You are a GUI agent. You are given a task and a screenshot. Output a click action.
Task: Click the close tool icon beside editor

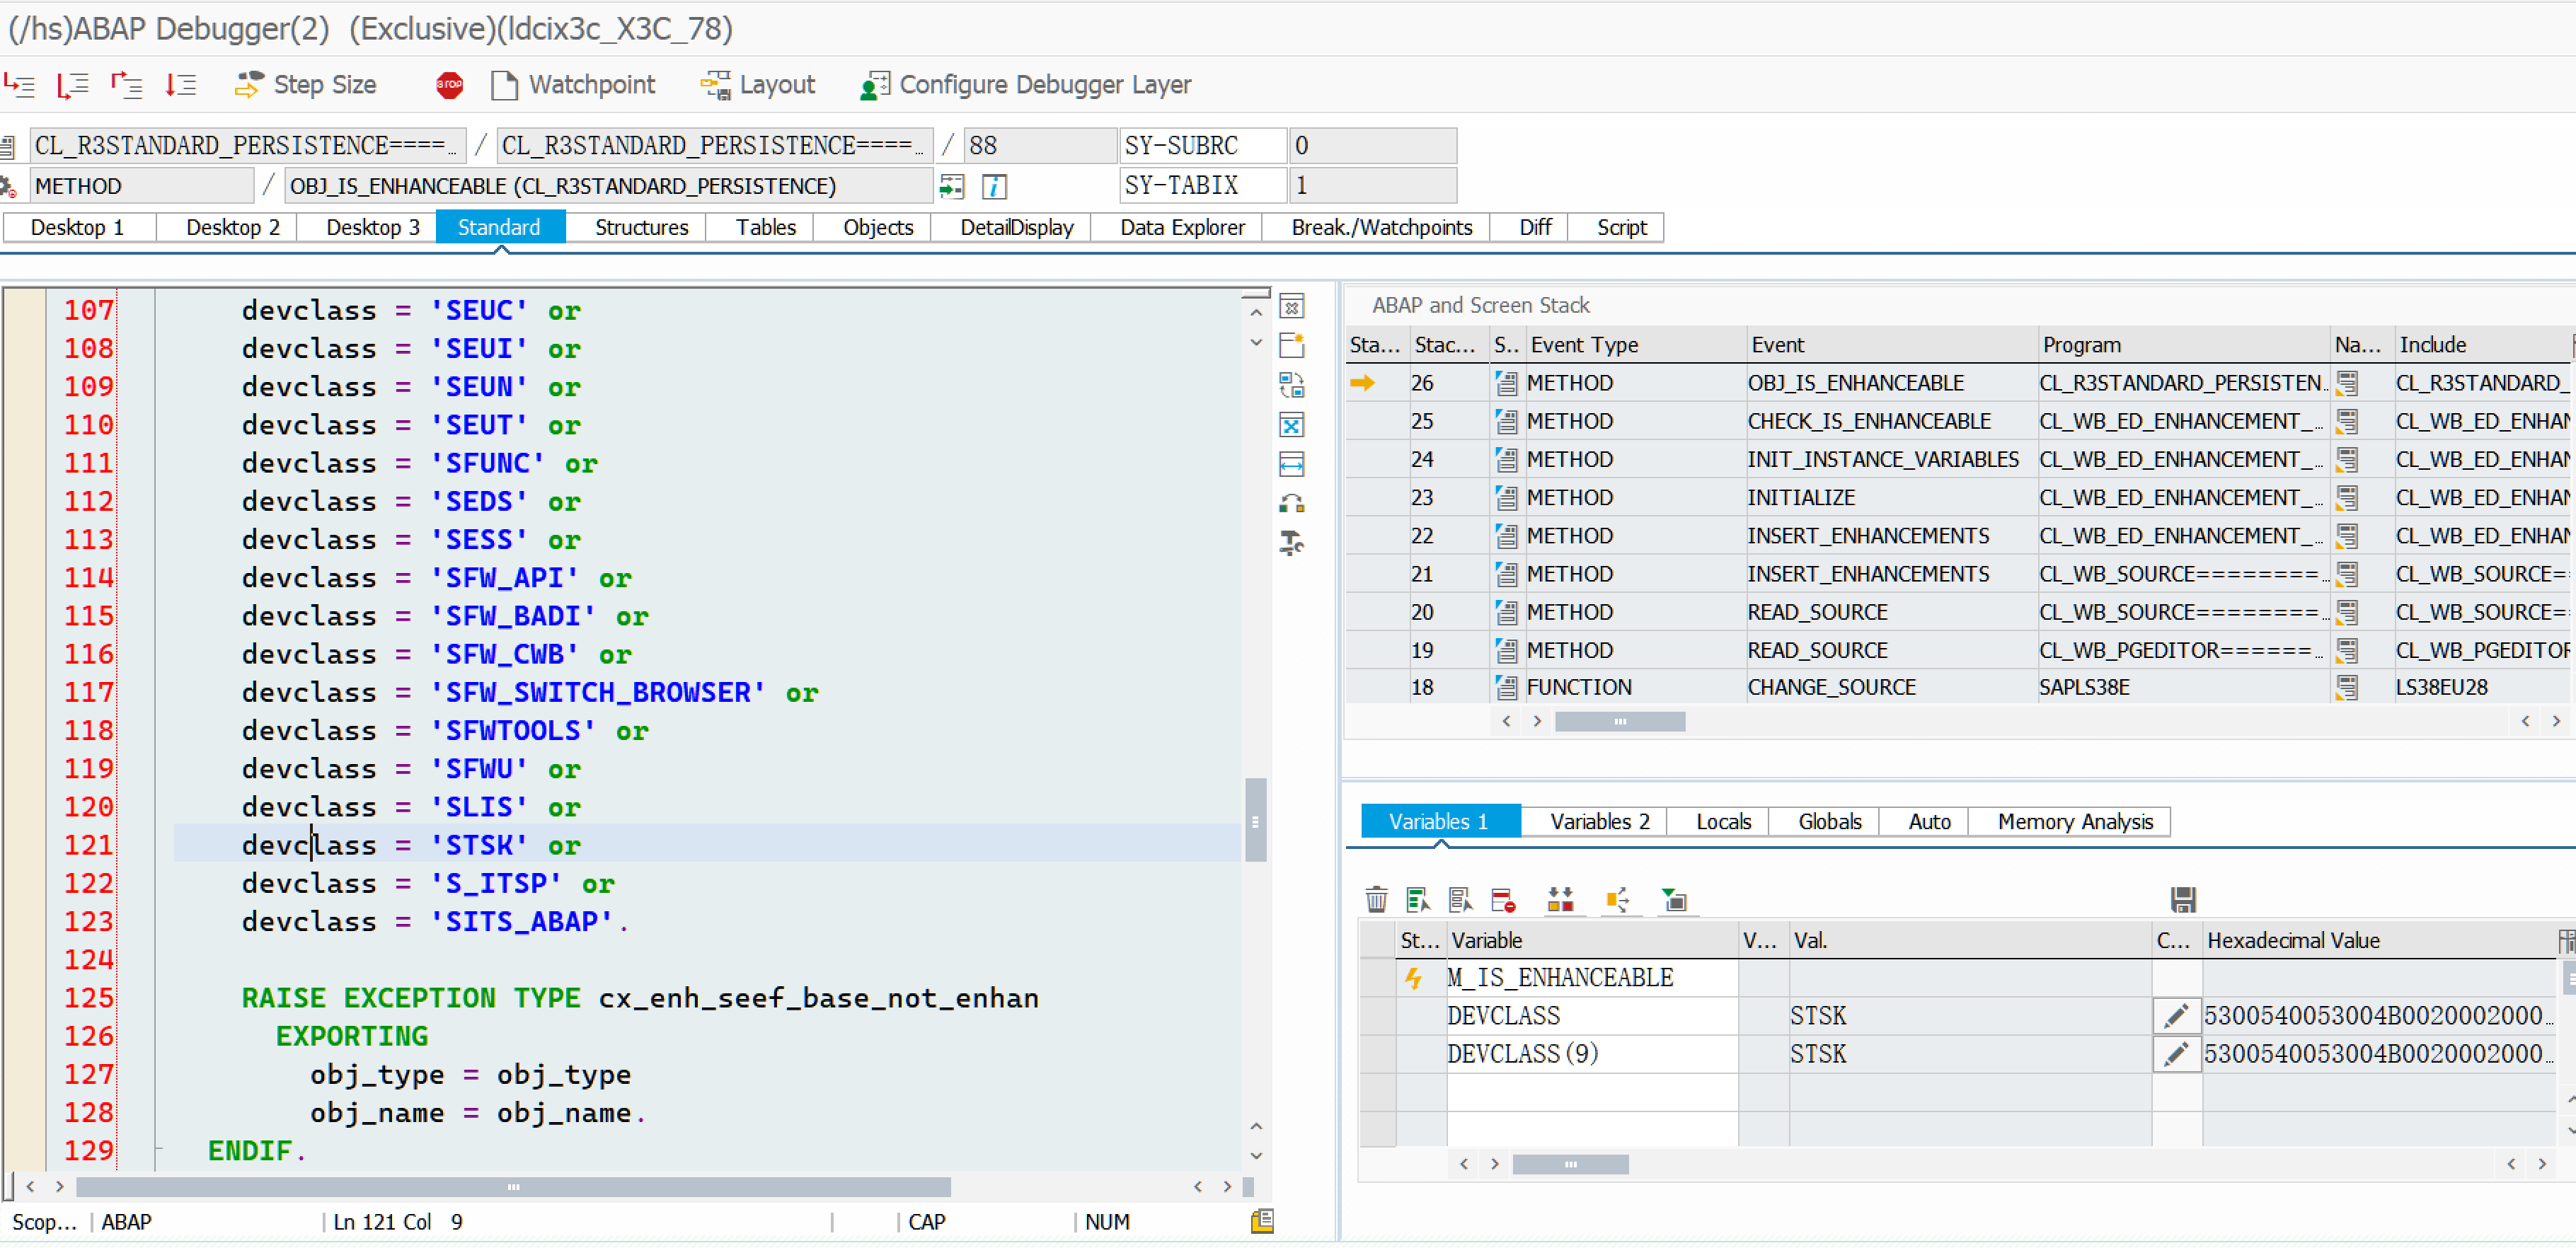(x=1292, y=307)
